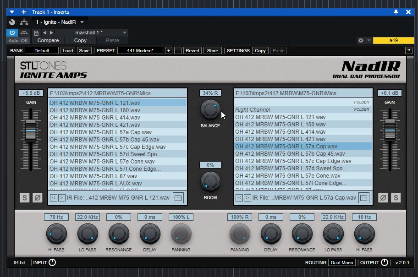This screenshot has height=277, width=418.
Task: Select L 414.wav in the right IR list
Action: click(x=303, y=132)
